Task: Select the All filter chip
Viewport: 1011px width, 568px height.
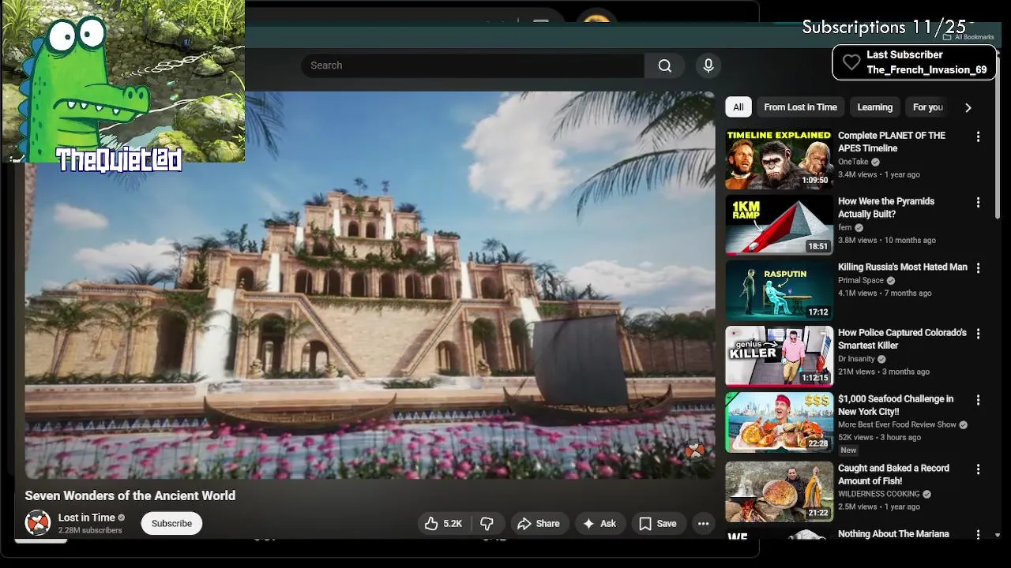Action: click(738, 107)
